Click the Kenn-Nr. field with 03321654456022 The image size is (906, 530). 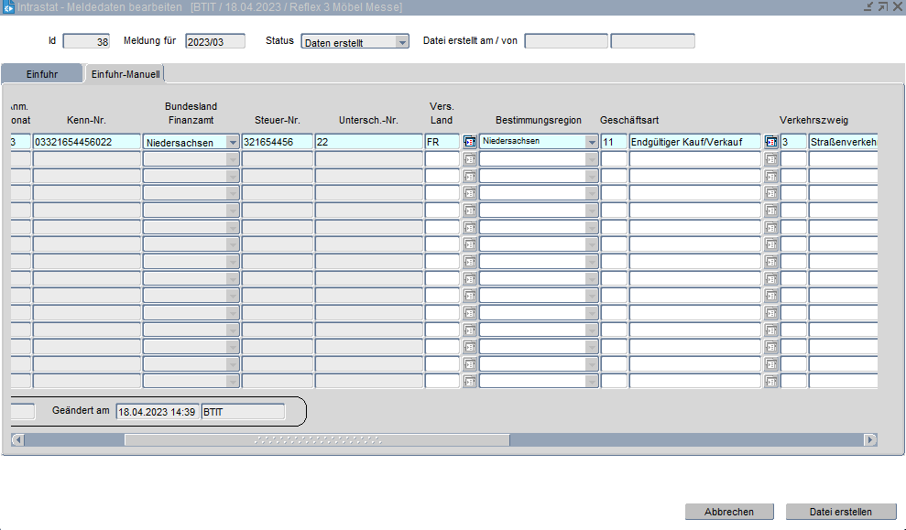86,142
